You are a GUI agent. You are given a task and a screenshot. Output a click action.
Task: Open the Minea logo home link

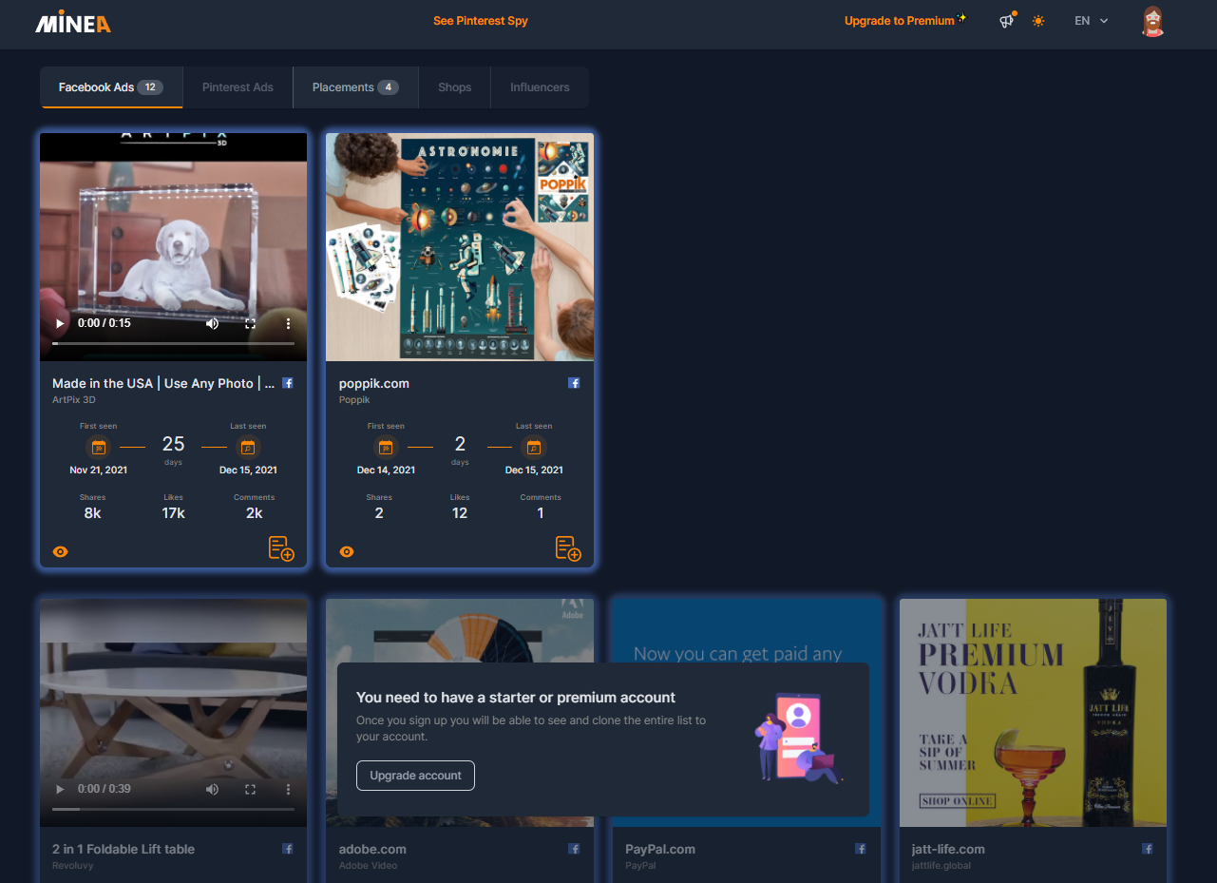(x=72, y=23)
